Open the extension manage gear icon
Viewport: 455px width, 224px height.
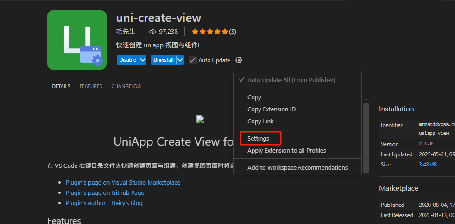tap(239, 60)
